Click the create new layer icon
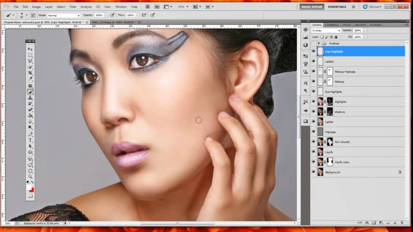 [x=395, y=223]
